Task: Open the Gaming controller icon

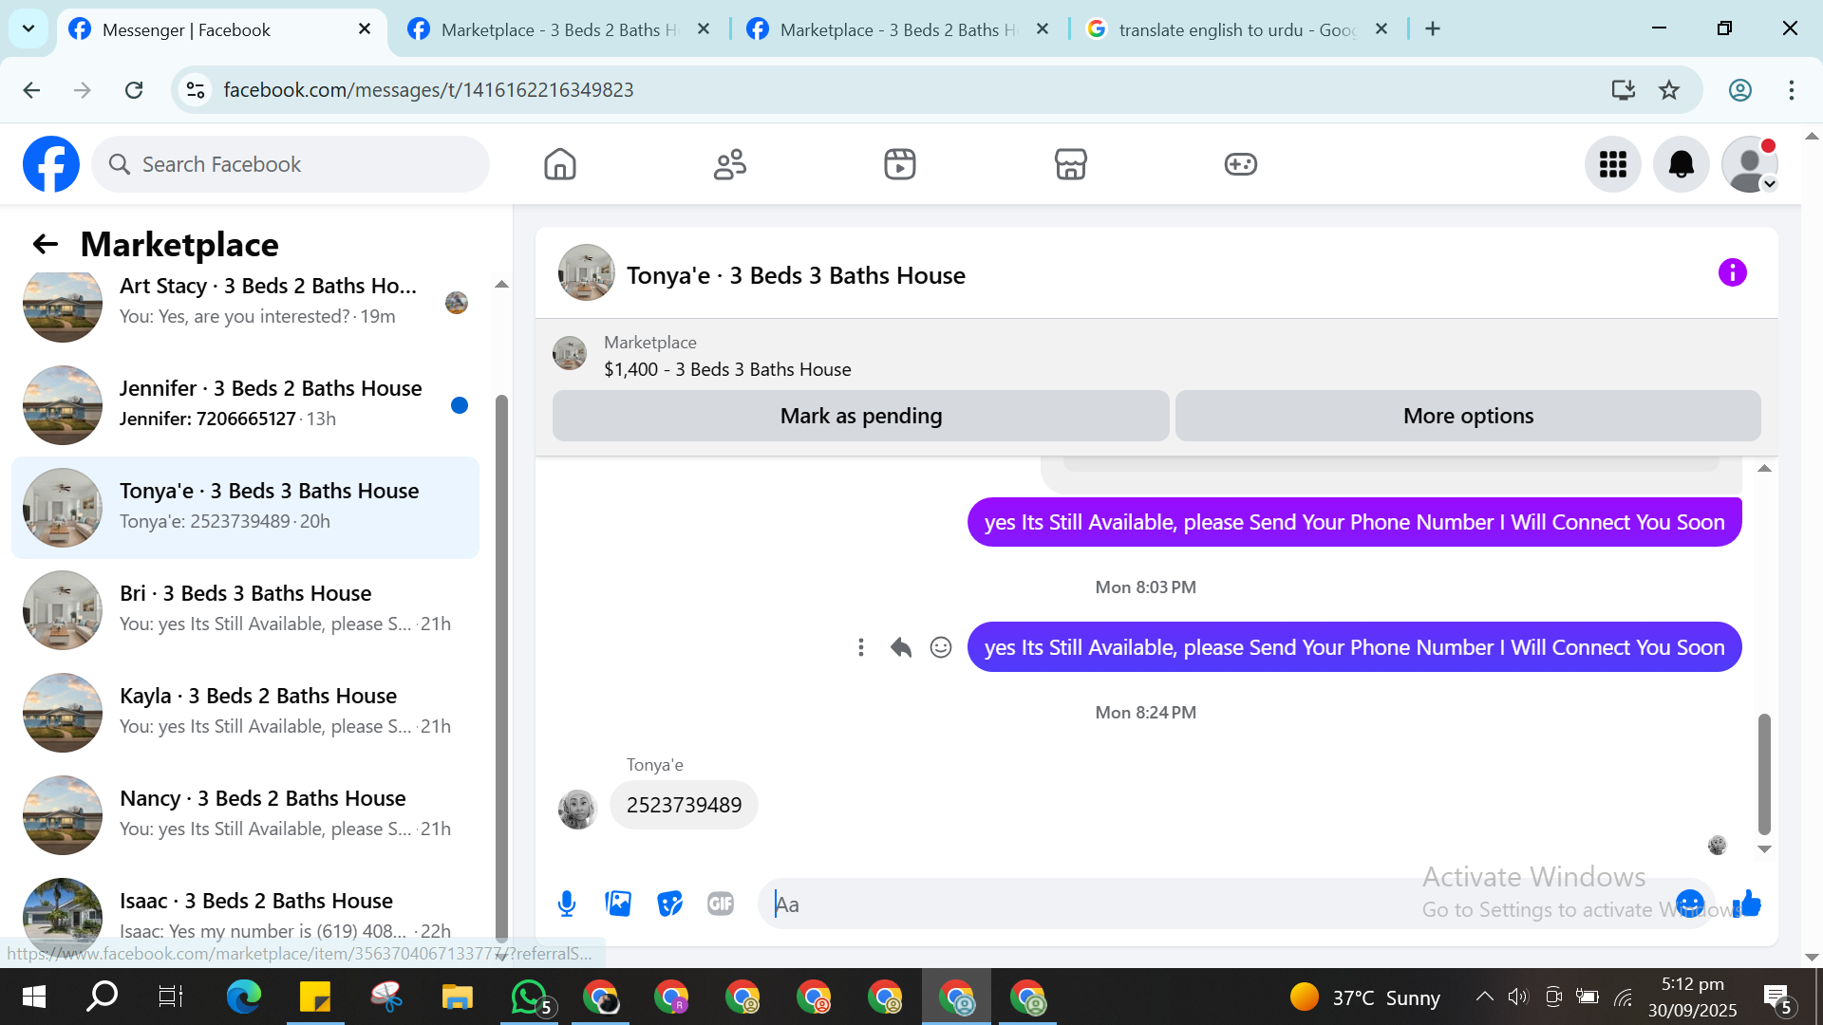Action: (x=1240, y=164)
